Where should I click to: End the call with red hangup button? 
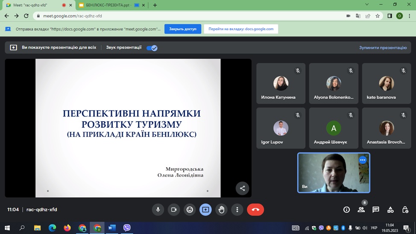pos(255,210)
